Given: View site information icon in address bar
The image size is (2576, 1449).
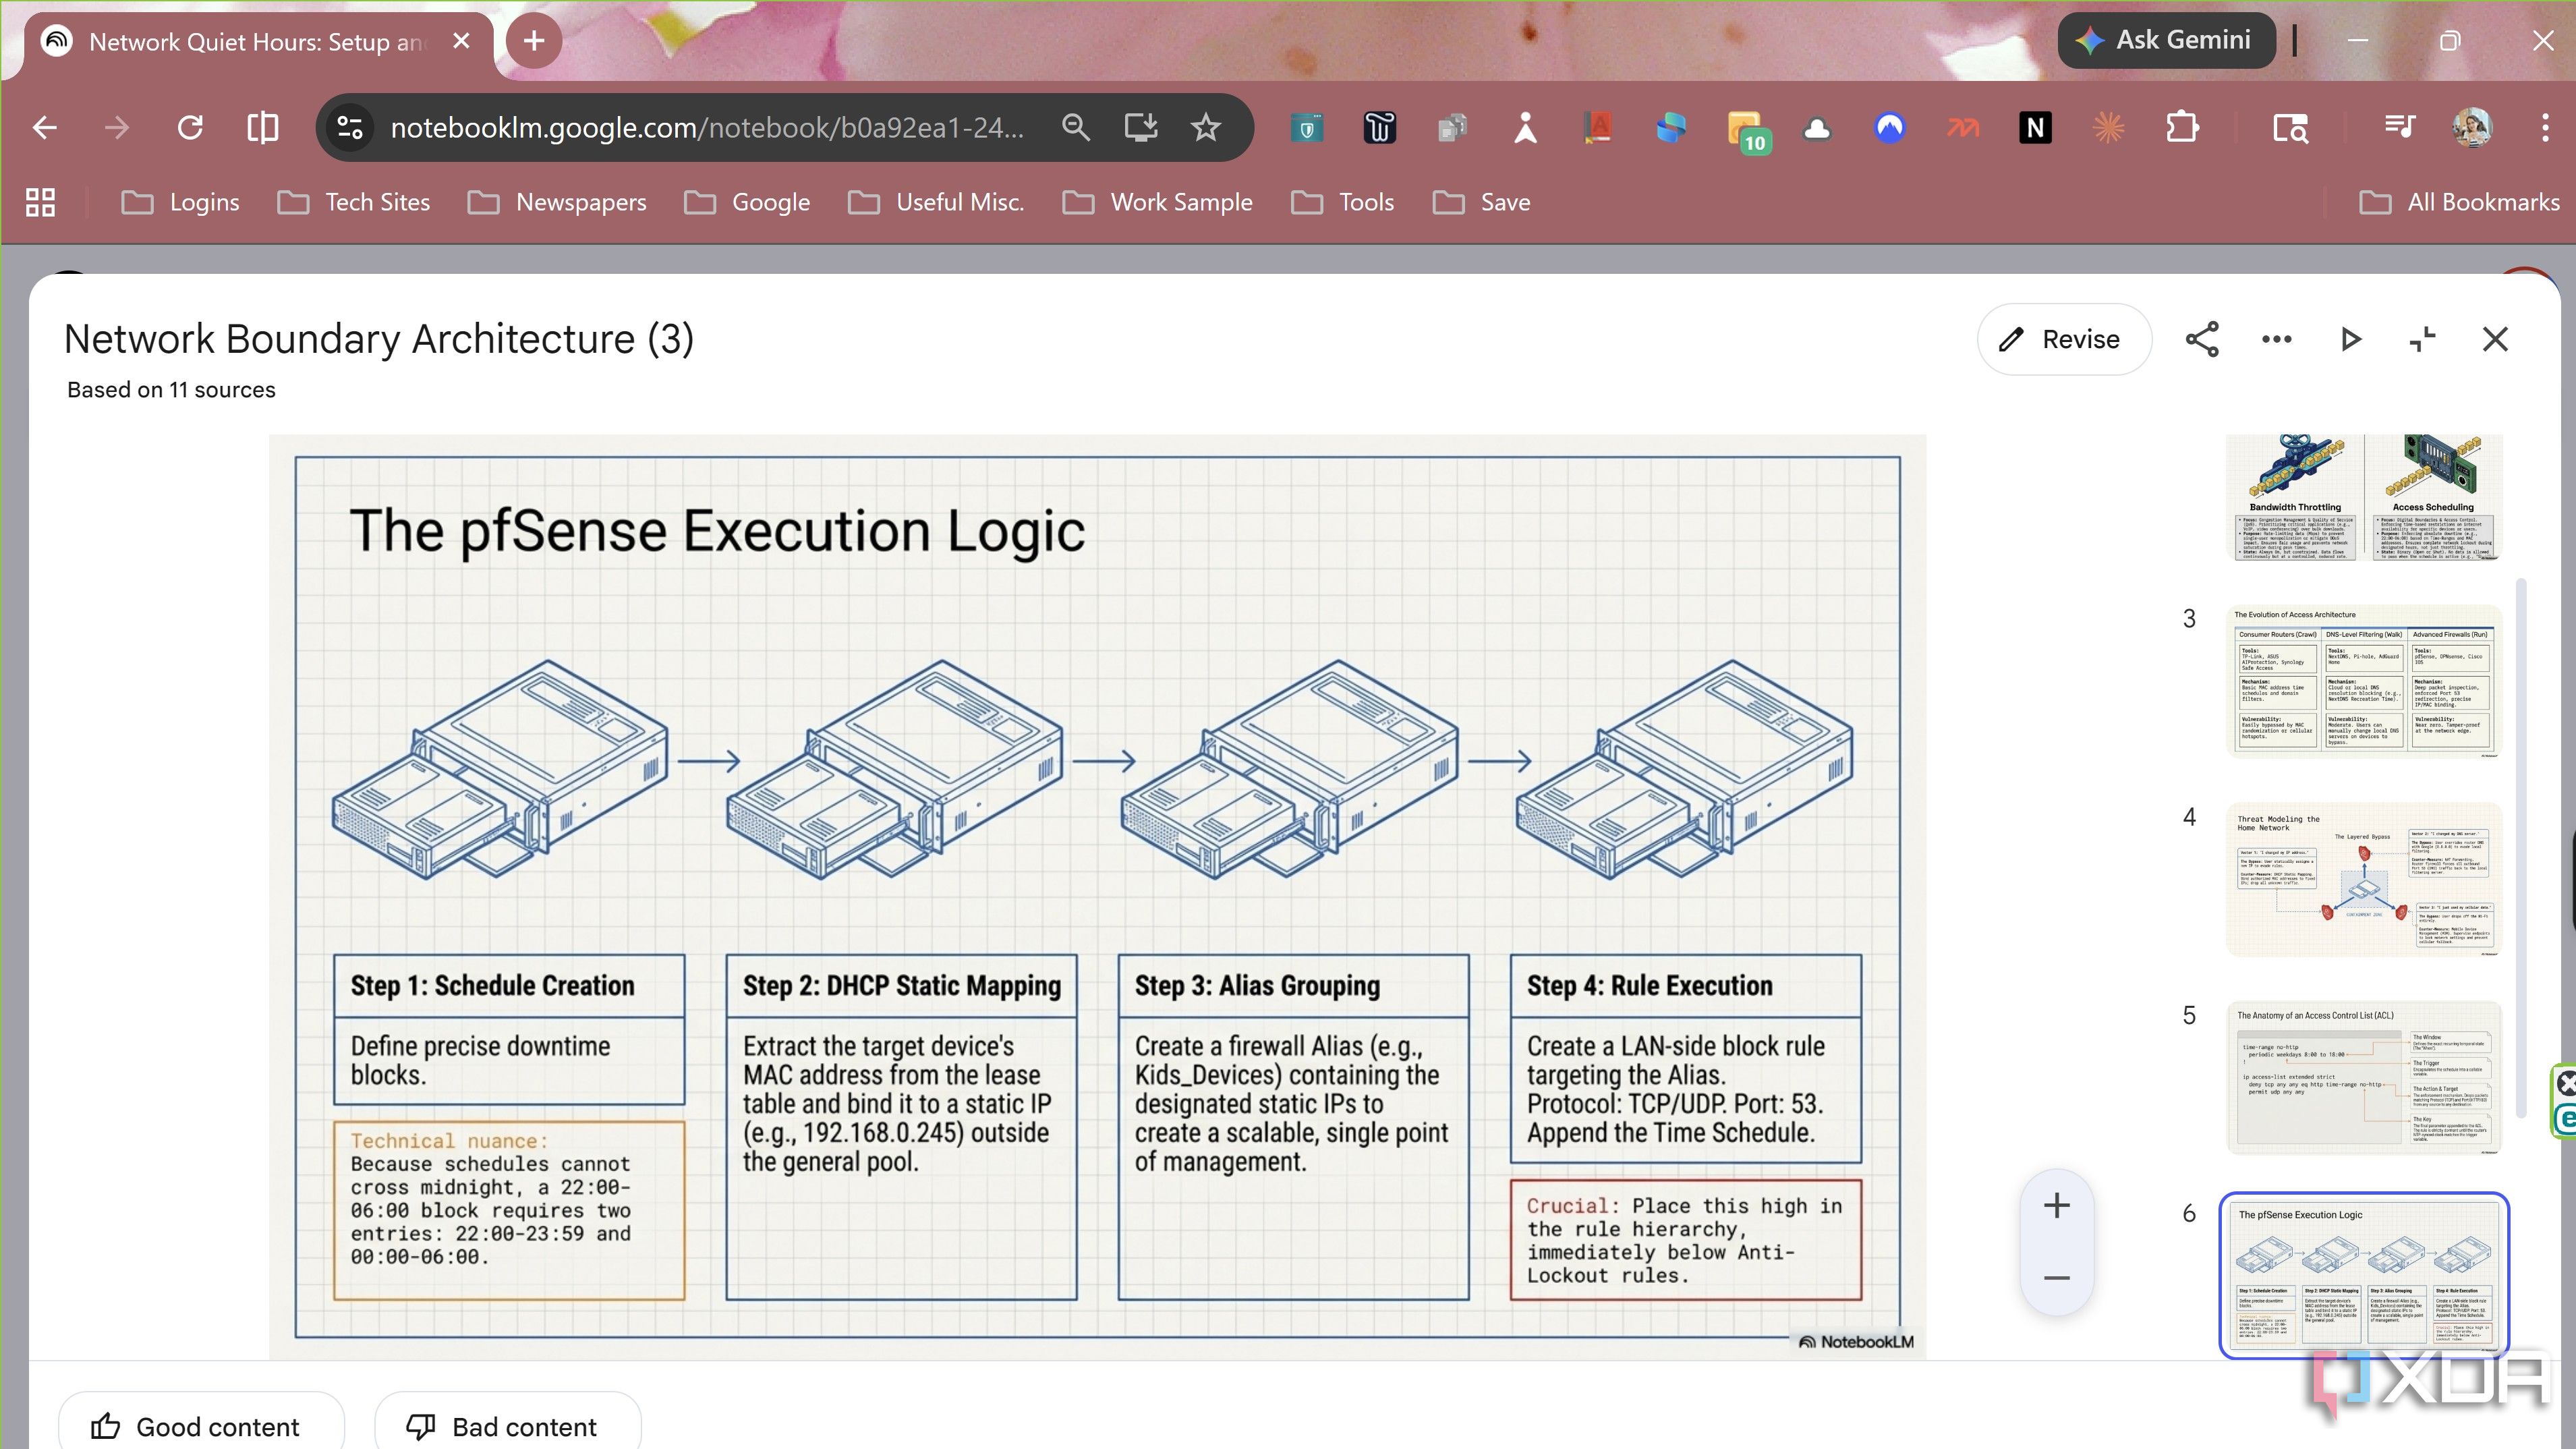Looking at the screenshot, I should (x=350, y=128).
